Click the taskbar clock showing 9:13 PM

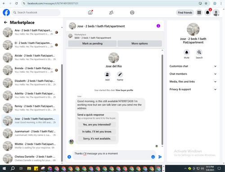210,168
